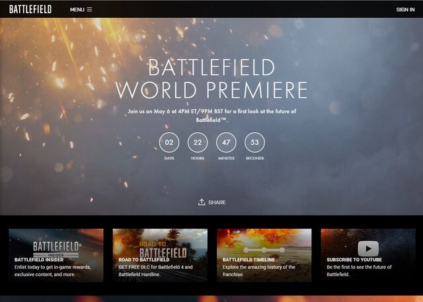Click 'Explore the amazing history' text
The image size is (423, 302).
coord(259,271)
